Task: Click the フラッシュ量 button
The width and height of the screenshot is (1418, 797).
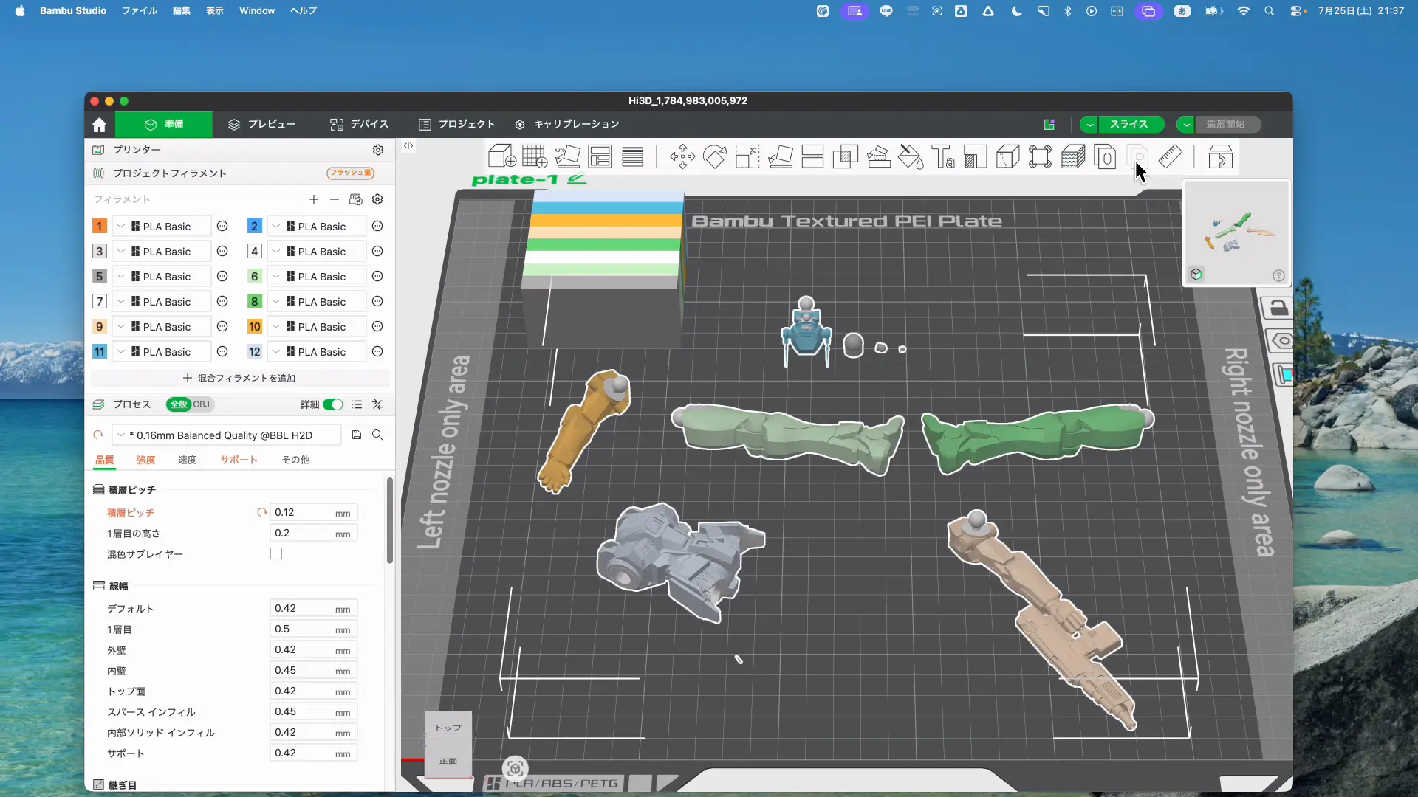Action: tap(350, 173)
